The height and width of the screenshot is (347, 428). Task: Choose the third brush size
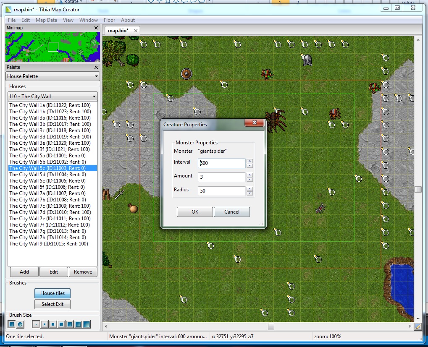(x=53, y=324)
